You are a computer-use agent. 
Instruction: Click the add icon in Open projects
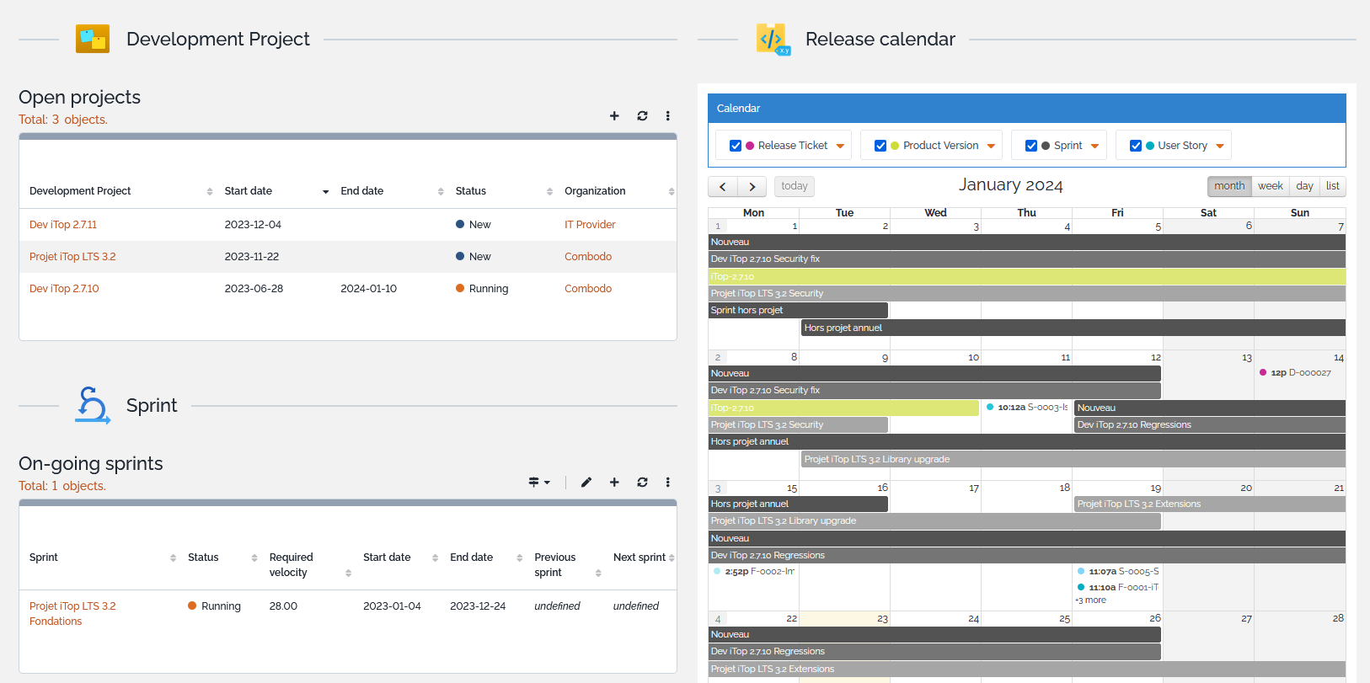point(614,116)
